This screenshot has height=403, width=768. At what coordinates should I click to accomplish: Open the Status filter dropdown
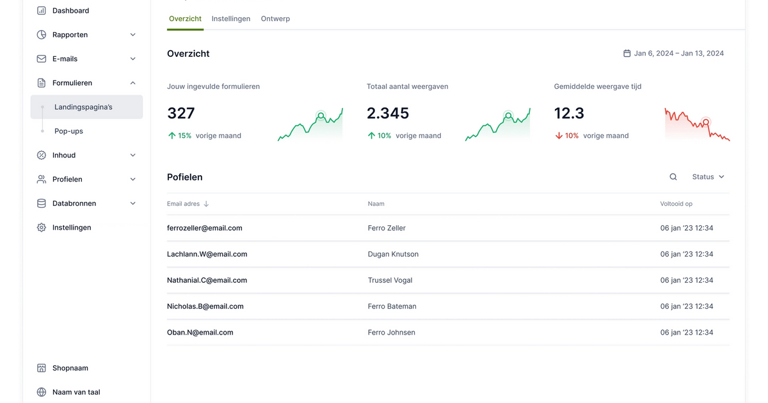coord(708,177)
